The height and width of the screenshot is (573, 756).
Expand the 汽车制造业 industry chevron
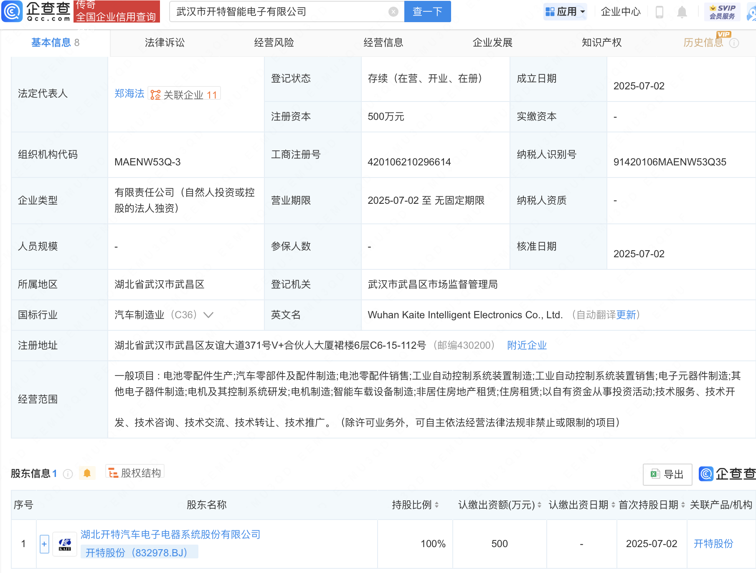point(208,315)
